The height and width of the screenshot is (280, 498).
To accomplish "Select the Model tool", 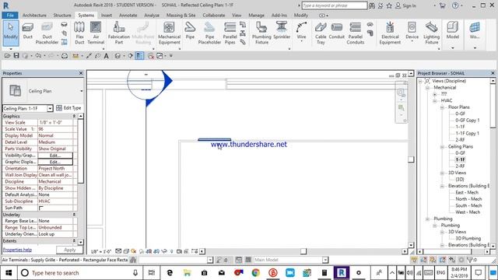I will 453,31.
